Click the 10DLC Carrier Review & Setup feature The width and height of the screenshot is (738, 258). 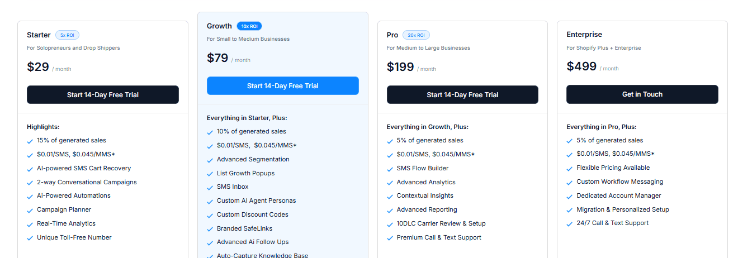(441, 224)
